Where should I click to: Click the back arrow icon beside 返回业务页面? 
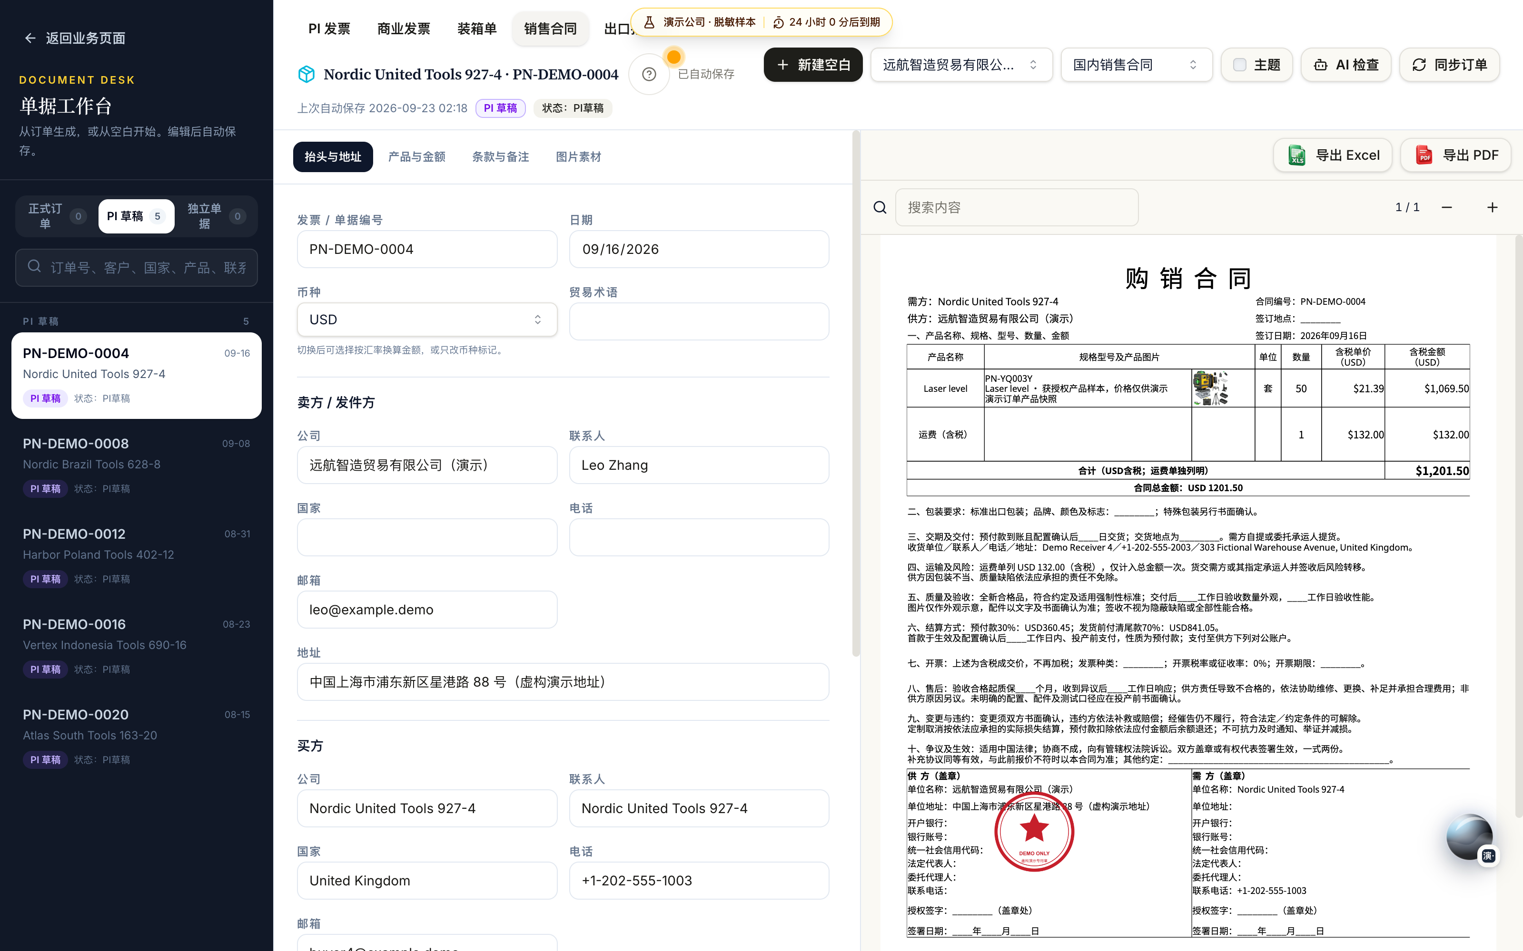click(30, 39)
